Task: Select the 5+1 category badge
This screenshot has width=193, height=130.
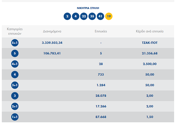Action: click(14, 43)
